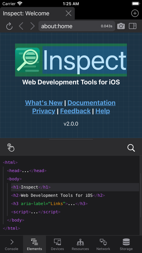142x253 pixels.
Task: Click the 0.043s load time label
Action: pyautogui.click(x=106, y=26)
